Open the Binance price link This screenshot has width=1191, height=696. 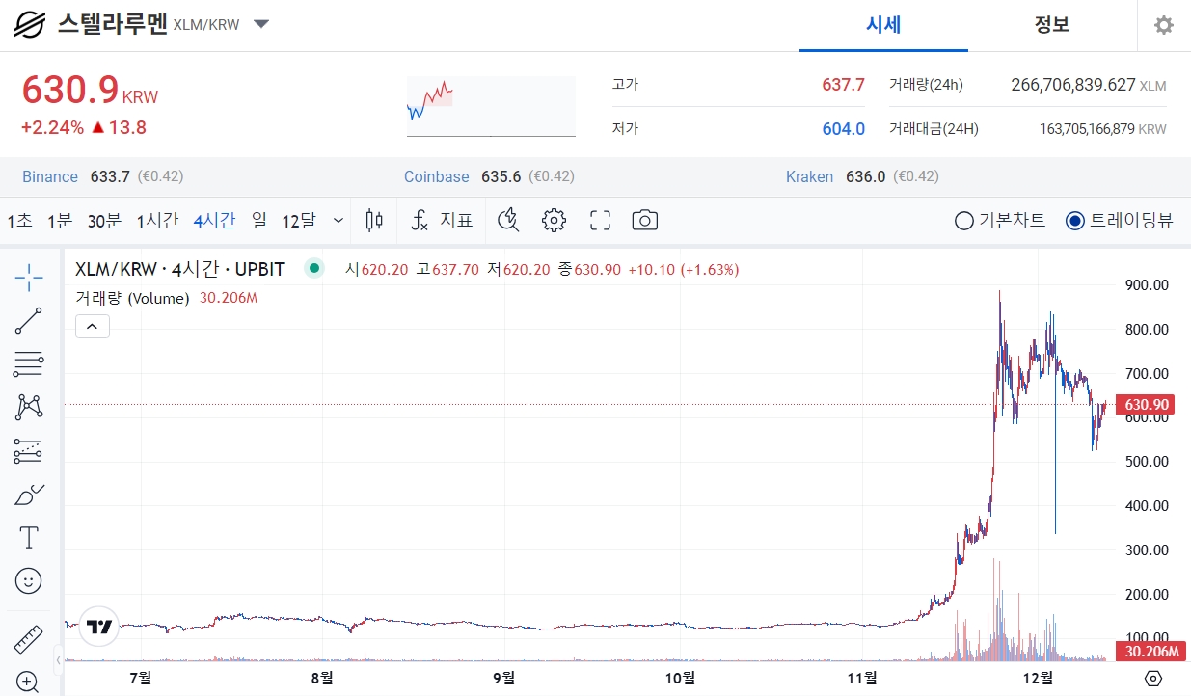coord(50,176)
